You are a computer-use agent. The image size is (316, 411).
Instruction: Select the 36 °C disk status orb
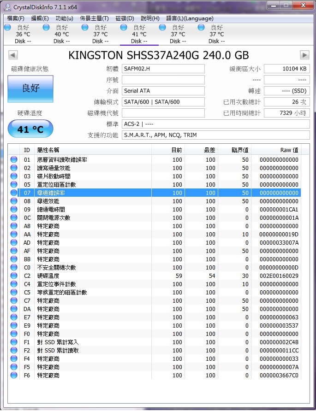point(7,27)
